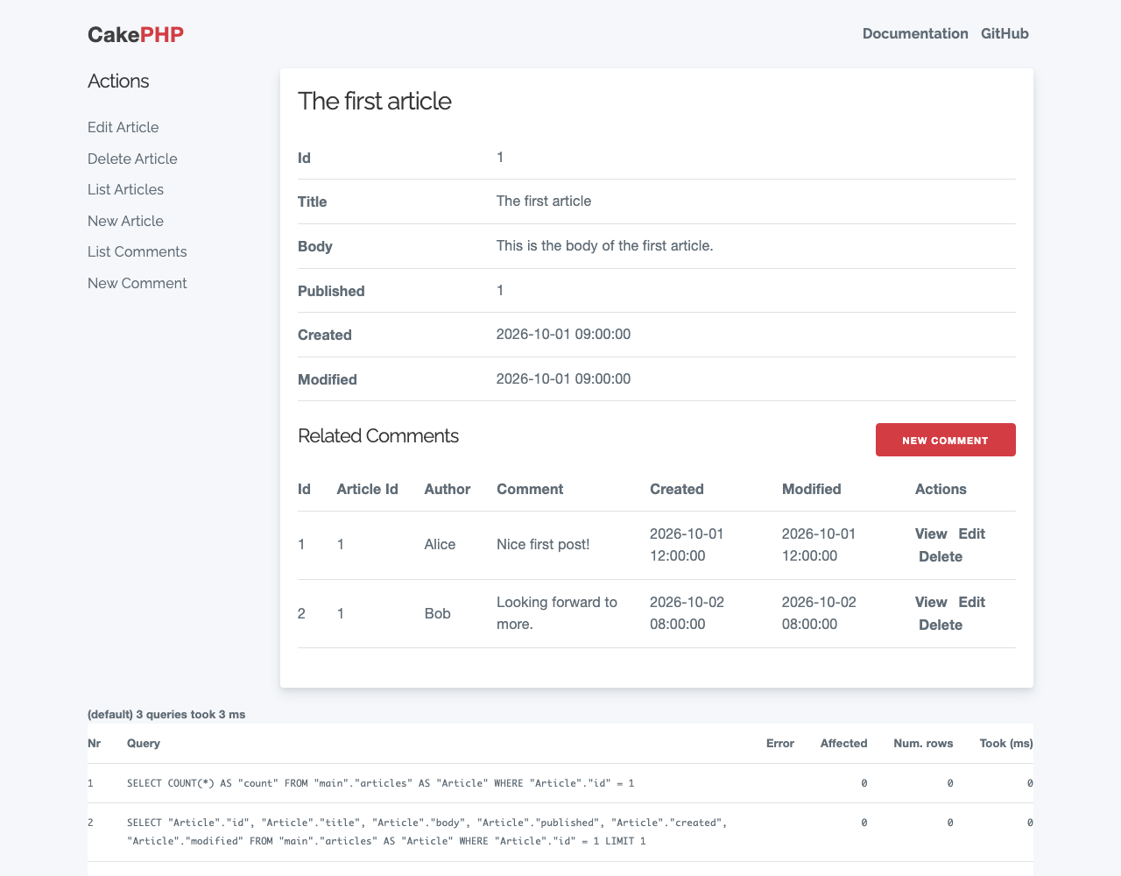1121x876 pixels.
Task: Edit Alice's comment
Action: coord(971,533)
